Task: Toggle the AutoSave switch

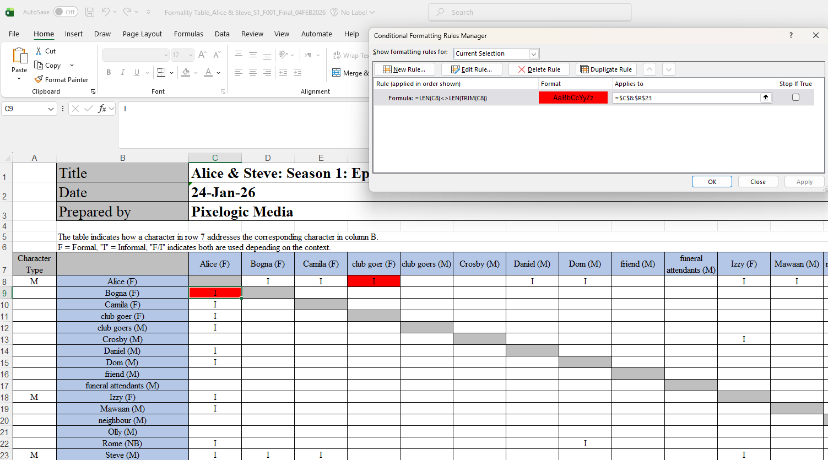Action: tap(66, 12)
